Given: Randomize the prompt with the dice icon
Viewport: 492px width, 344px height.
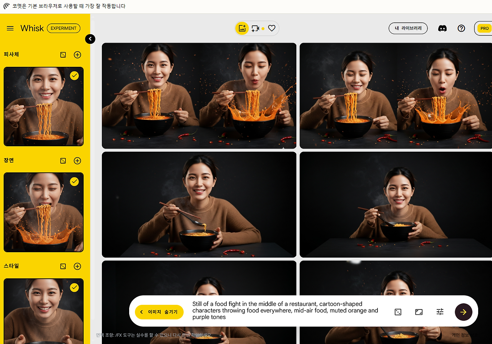Looking at the screenshot, I should pos(398,312).
